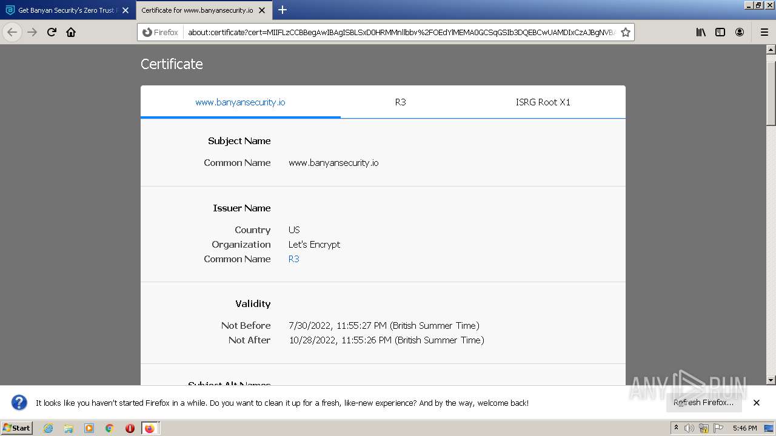Screen dimensions: 776x436
Task: Click the page's vertical scrollbar thumb
Action: (771, 94)
